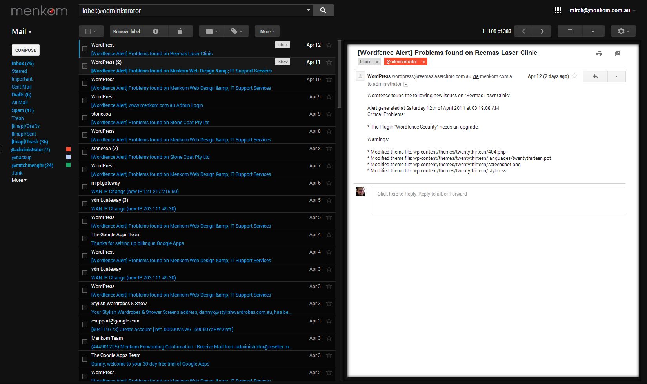
Task: Show details arrow next to administrator
Action: (406, 84)
